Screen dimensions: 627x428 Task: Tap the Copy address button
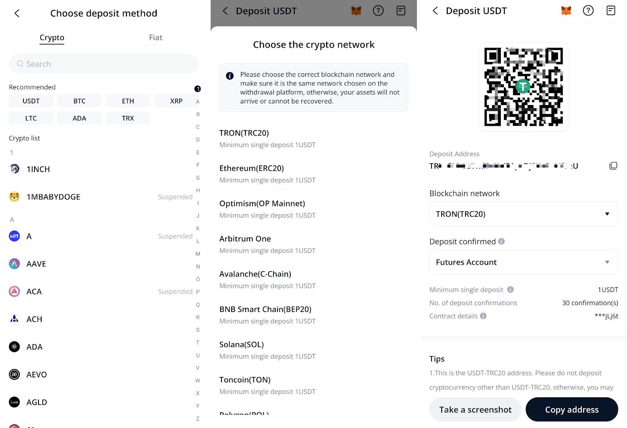[x=572, y=410]
